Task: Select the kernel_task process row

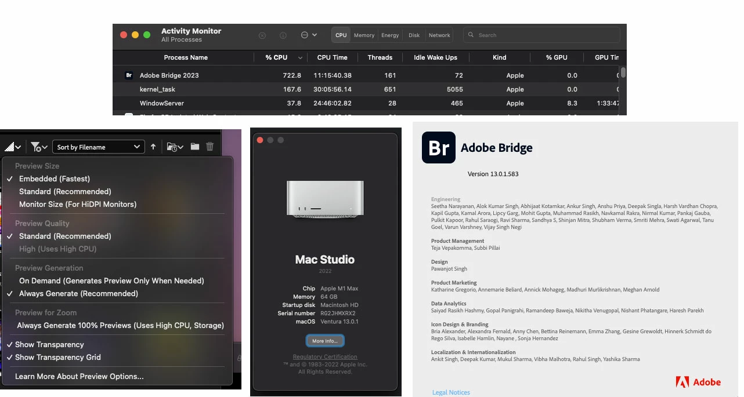Action: click(366, 90)
